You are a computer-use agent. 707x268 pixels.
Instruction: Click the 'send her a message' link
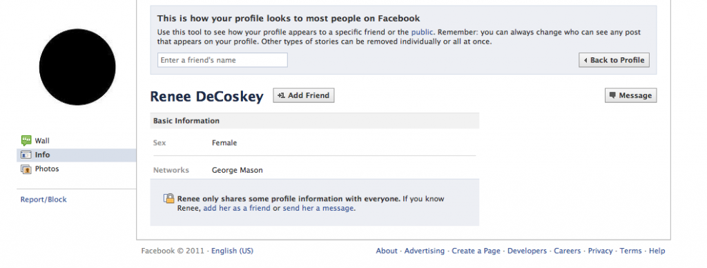318,209
